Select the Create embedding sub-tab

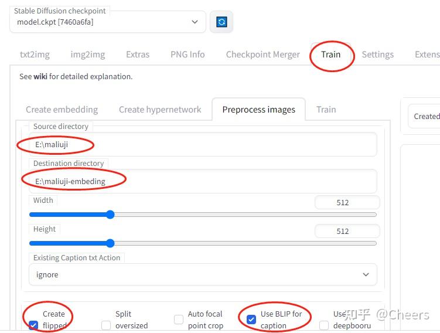tap(62, 110)
